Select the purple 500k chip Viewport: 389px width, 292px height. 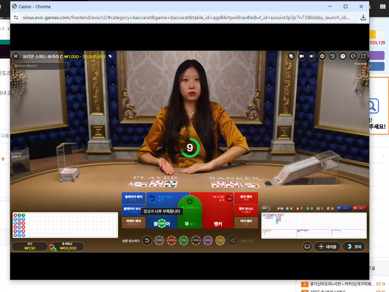pos(208,240)
